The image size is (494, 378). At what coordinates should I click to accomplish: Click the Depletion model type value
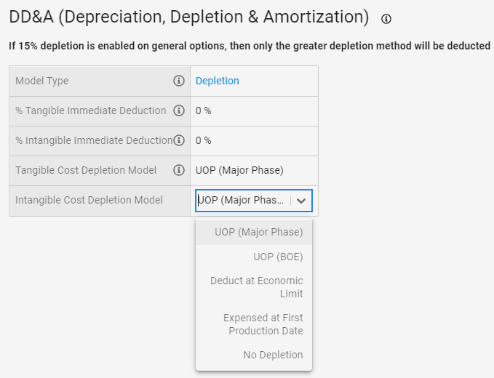pyautogui.click(x=217, y=81)
